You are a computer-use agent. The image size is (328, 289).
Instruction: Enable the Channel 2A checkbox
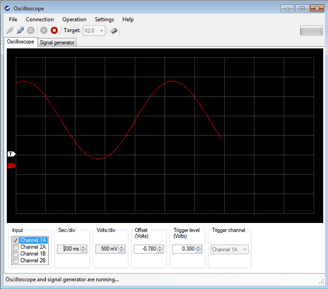(16, 247)
